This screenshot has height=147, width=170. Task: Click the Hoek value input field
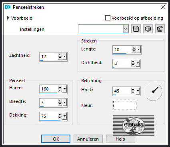pos(122,91)
